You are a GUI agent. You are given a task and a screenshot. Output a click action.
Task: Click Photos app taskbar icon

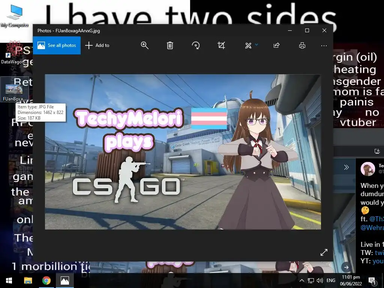click(x=65, y=280)
